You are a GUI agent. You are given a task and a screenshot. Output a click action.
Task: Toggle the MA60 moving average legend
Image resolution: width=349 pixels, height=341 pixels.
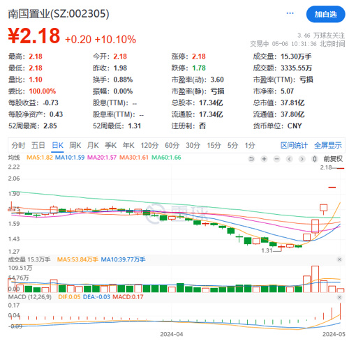(166, 158)
